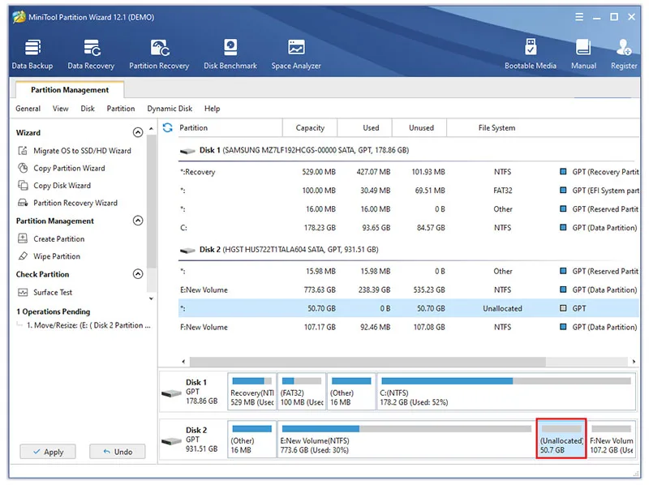The height and width of the screenshot is (485, 649).
Task: Open the Partition menu
Action: pos(120,109)
